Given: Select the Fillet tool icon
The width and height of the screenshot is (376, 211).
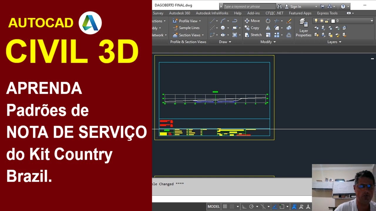Looking at the screenshot, I should (277, 28).
